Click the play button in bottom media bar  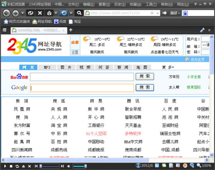[x=5, y=166]
